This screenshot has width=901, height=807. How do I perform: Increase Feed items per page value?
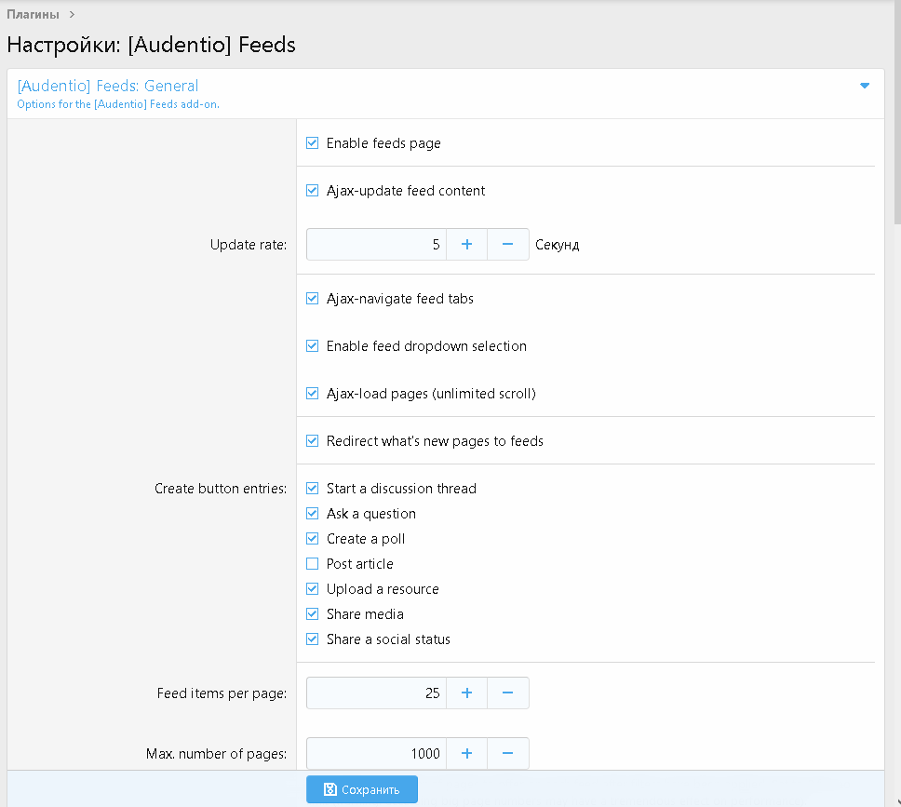(x=466, y=693)
